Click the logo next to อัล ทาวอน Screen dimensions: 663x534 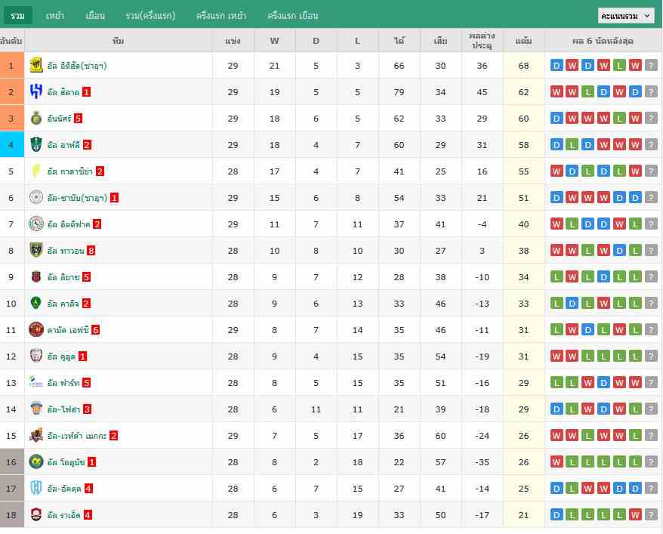click(36, 251)
